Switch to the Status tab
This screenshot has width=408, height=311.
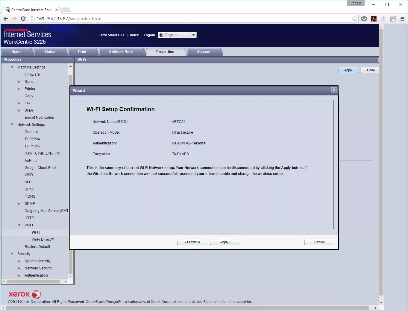(50, 52)
